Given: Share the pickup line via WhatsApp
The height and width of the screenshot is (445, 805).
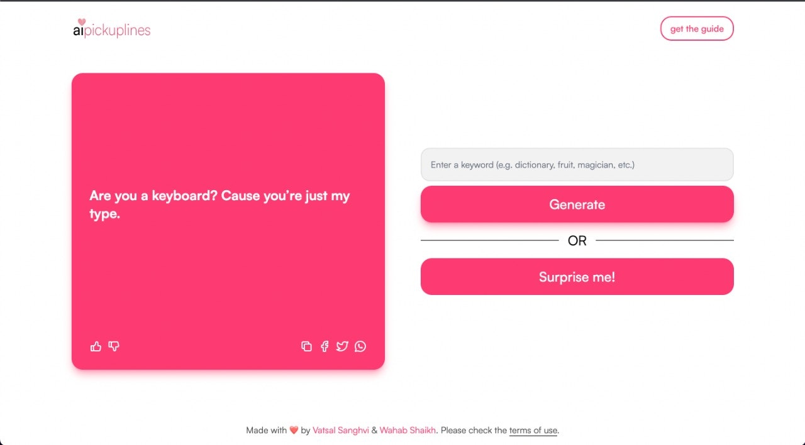Looking at the screenshot, I should (360, 346).
